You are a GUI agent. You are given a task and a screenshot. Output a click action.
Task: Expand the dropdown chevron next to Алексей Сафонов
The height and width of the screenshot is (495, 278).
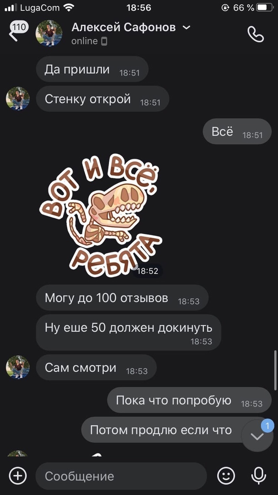point(186,27)
